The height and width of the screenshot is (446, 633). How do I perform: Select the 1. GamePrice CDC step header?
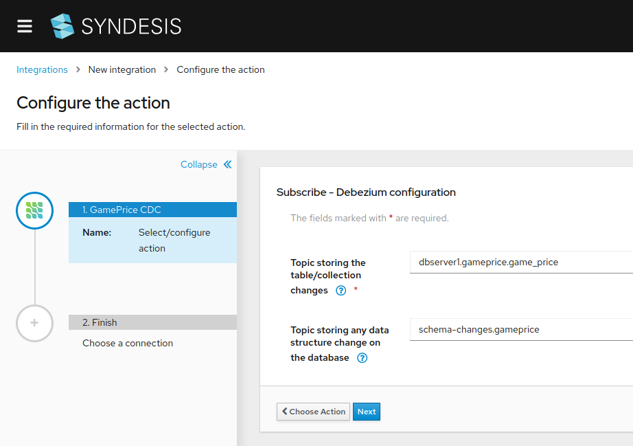pyautogui.click(x=152, y=210)
